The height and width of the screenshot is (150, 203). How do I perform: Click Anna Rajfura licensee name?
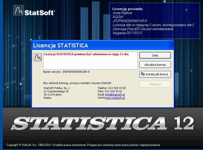tap(122, 13)
